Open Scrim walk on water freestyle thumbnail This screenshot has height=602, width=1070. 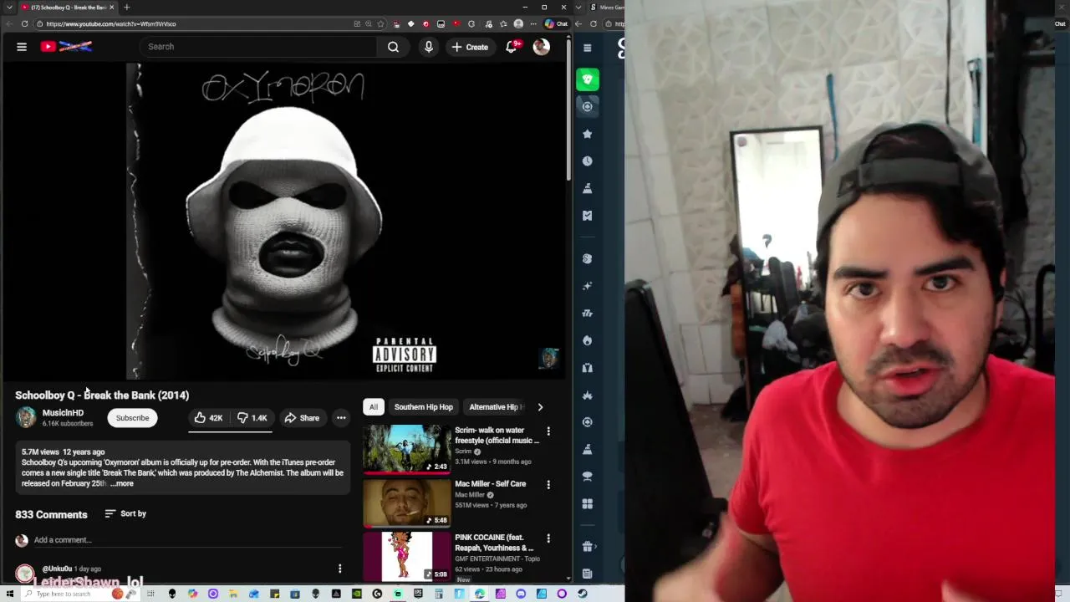coord(406,449)
